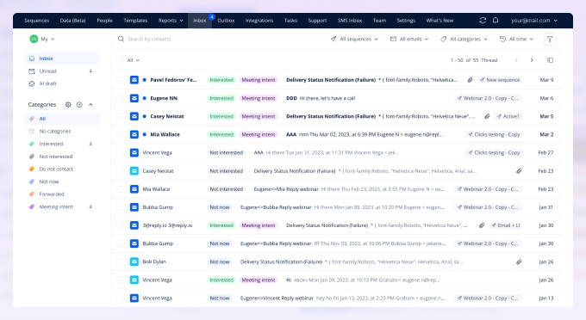Screen dimensions: 586x320
Task: Open What's New in top navigation
Action: point(439,21)
